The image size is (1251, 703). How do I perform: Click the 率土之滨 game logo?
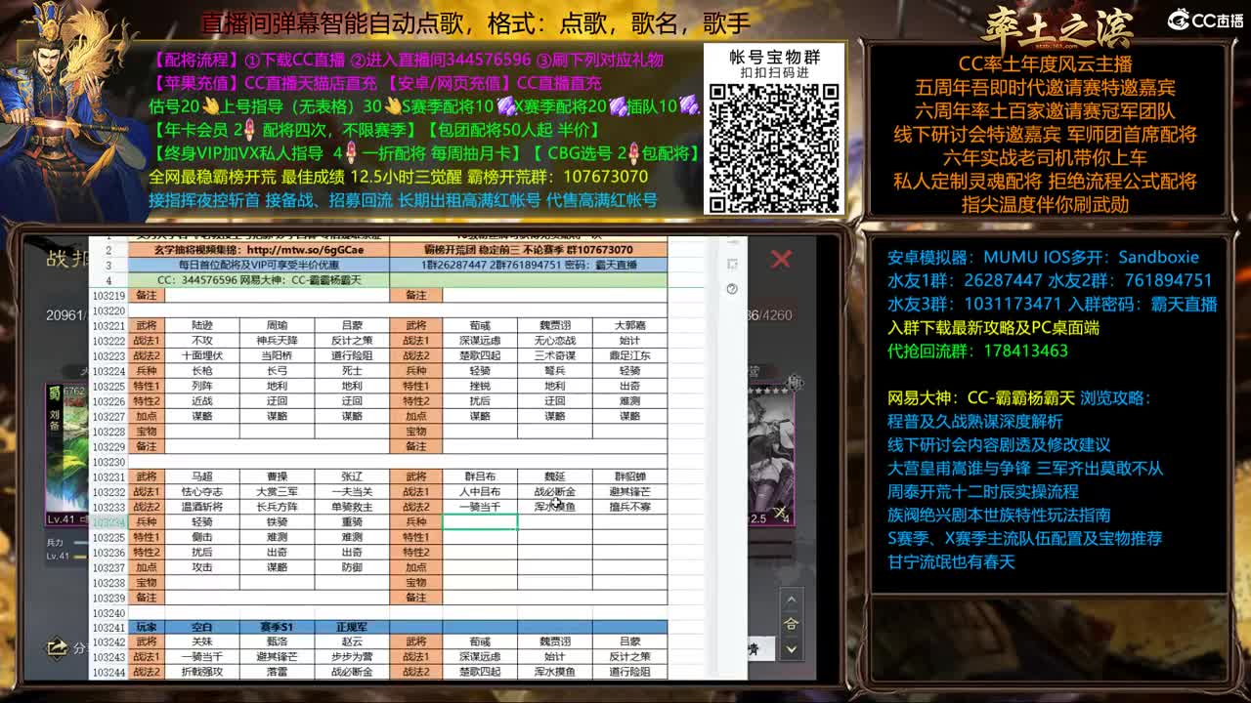(1058, 27)
